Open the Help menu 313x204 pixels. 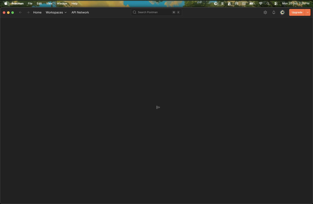pyautogui.click(x=74, y=3)
